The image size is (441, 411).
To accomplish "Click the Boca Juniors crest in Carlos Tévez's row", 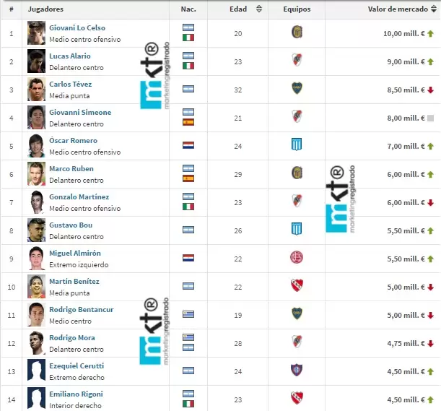I will 296,88.
